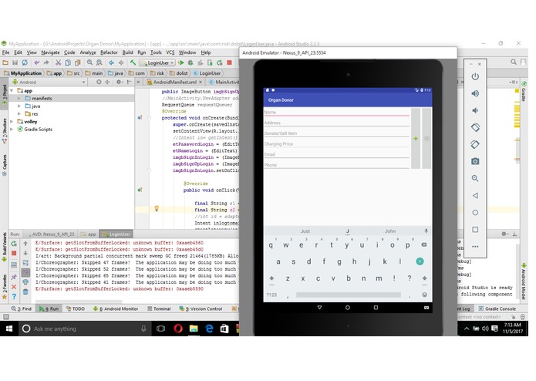Click Windows Start button
This screenshot has width=536, height=381.
9,329
